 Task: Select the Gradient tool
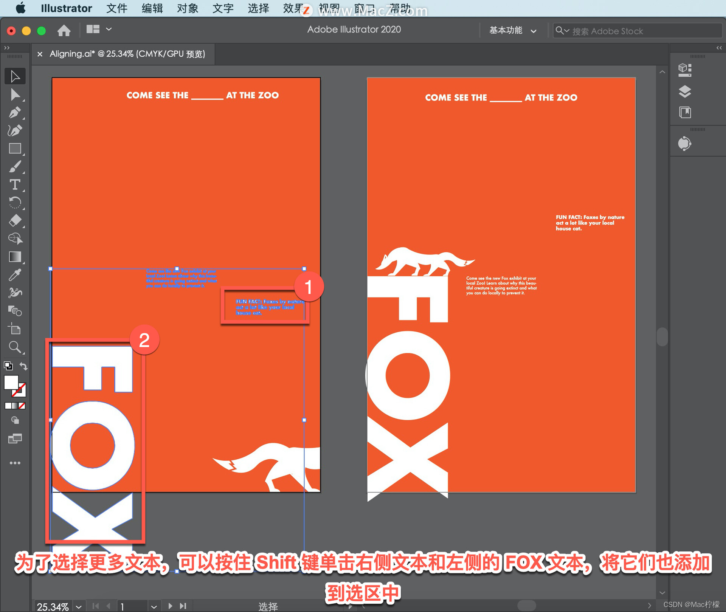[x=15, y=257]
